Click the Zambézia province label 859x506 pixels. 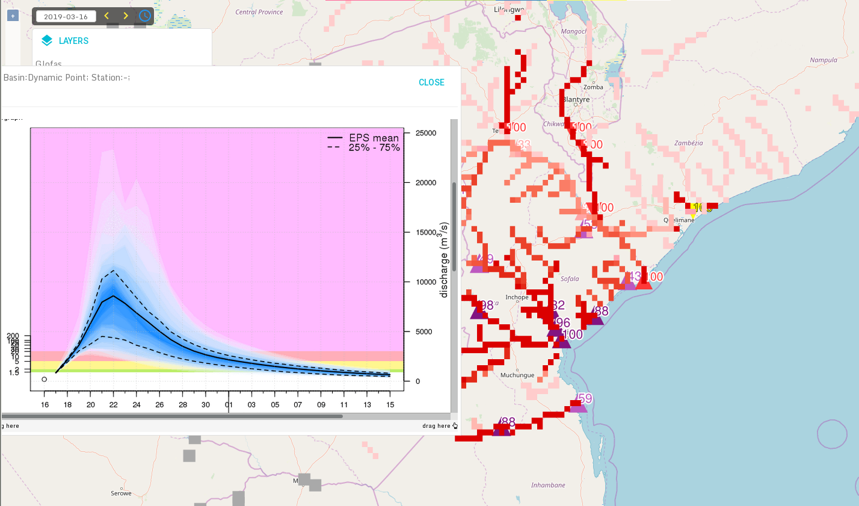tap(688, 143)
